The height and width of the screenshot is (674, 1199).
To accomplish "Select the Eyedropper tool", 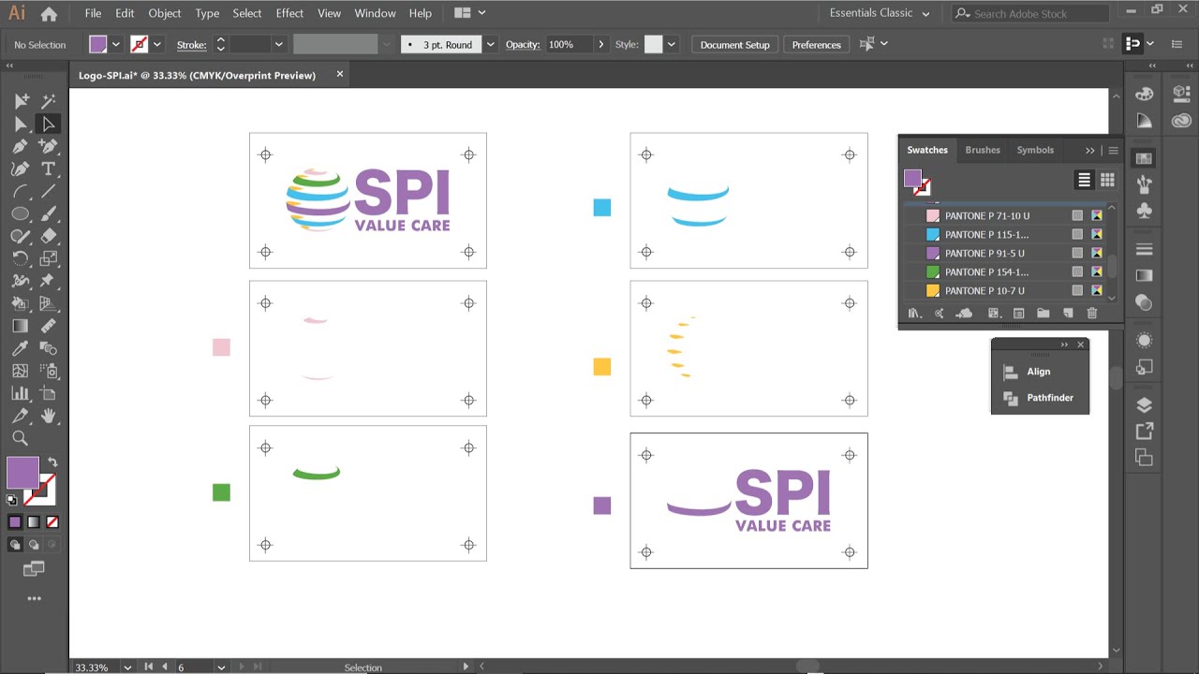I will 20,348.
